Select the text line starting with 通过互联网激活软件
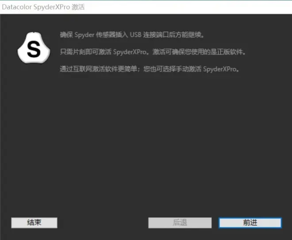Image resolution: width=292 pixels, height=240 pixels. coord(150,69)
